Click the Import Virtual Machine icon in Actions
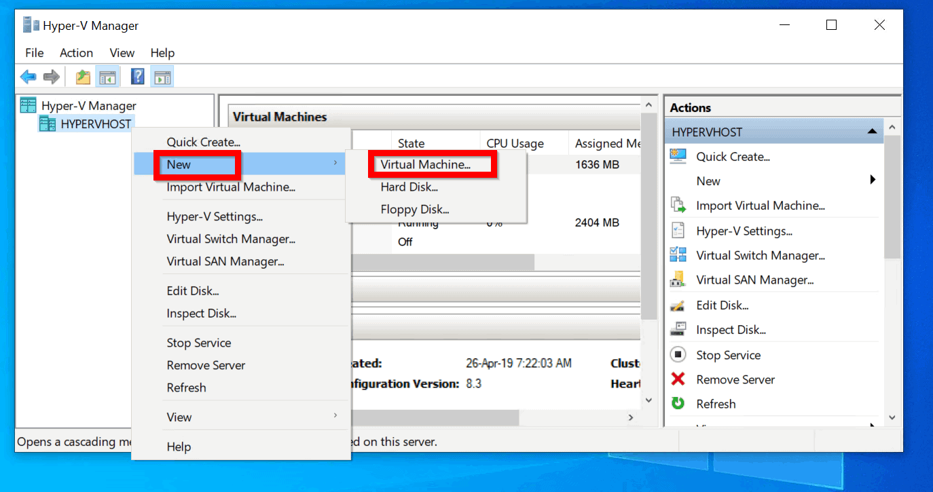Viewport: 933px width, 492px height. [x=677, y=205]
